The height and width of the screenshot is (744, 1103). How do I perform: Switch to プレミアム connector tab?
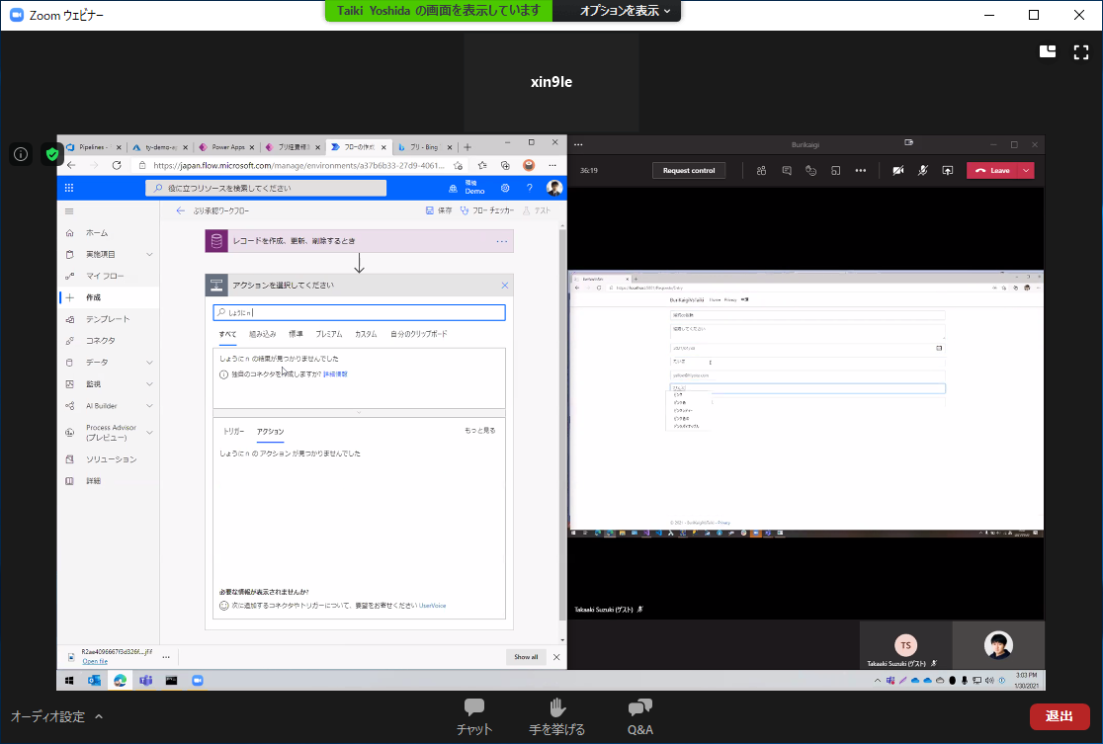(x=328, y=334)
